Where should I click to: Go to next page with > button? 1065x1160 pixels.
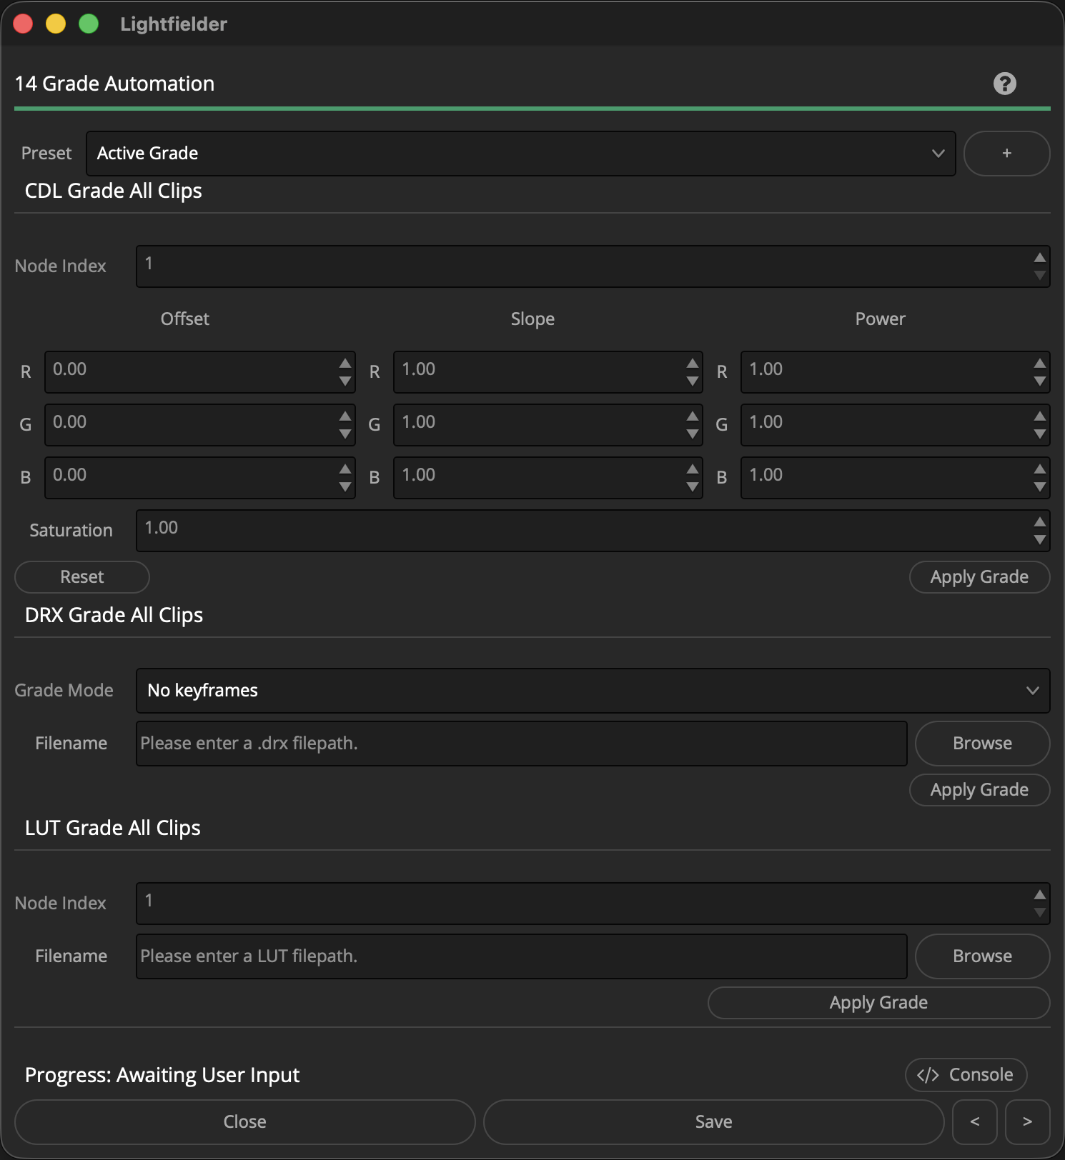click(1027, 1122)
